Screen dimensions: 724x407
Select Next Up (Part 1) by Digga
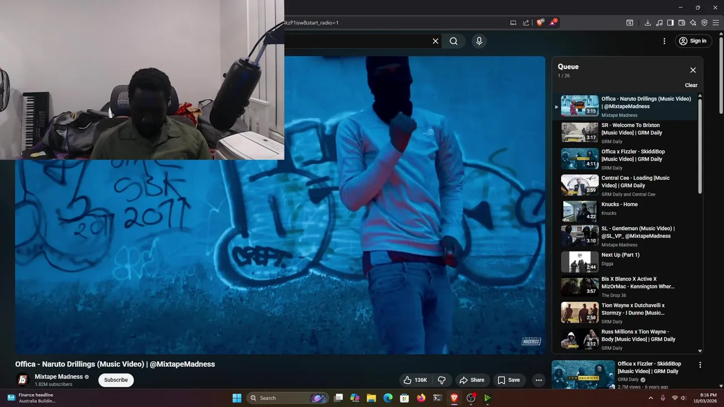pos(624,261)
